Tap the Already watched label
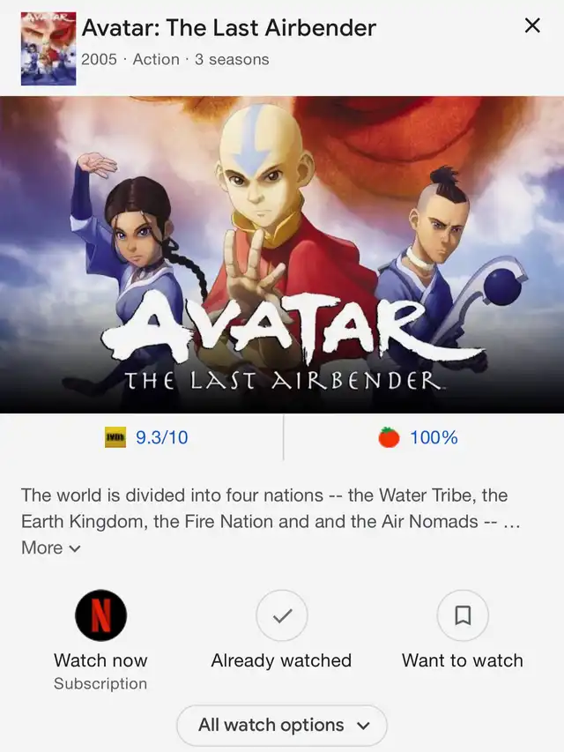 pyautogui.click(x=281, y=660)
